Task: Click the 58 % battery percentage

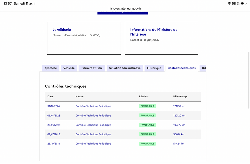Action: [x=236, y=3]
